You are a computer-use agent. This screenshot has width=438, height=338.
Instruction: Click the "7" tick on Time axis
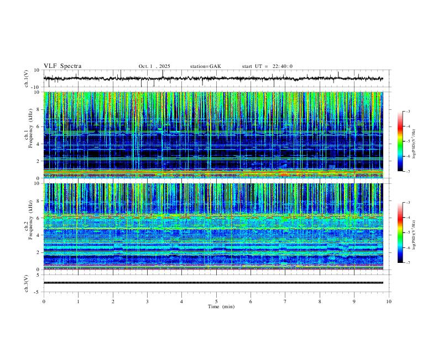(285, 302)
